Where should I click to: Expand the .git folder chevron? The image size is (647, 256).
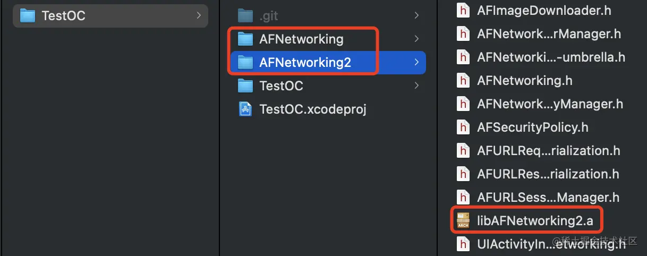[x=416, y=16]
